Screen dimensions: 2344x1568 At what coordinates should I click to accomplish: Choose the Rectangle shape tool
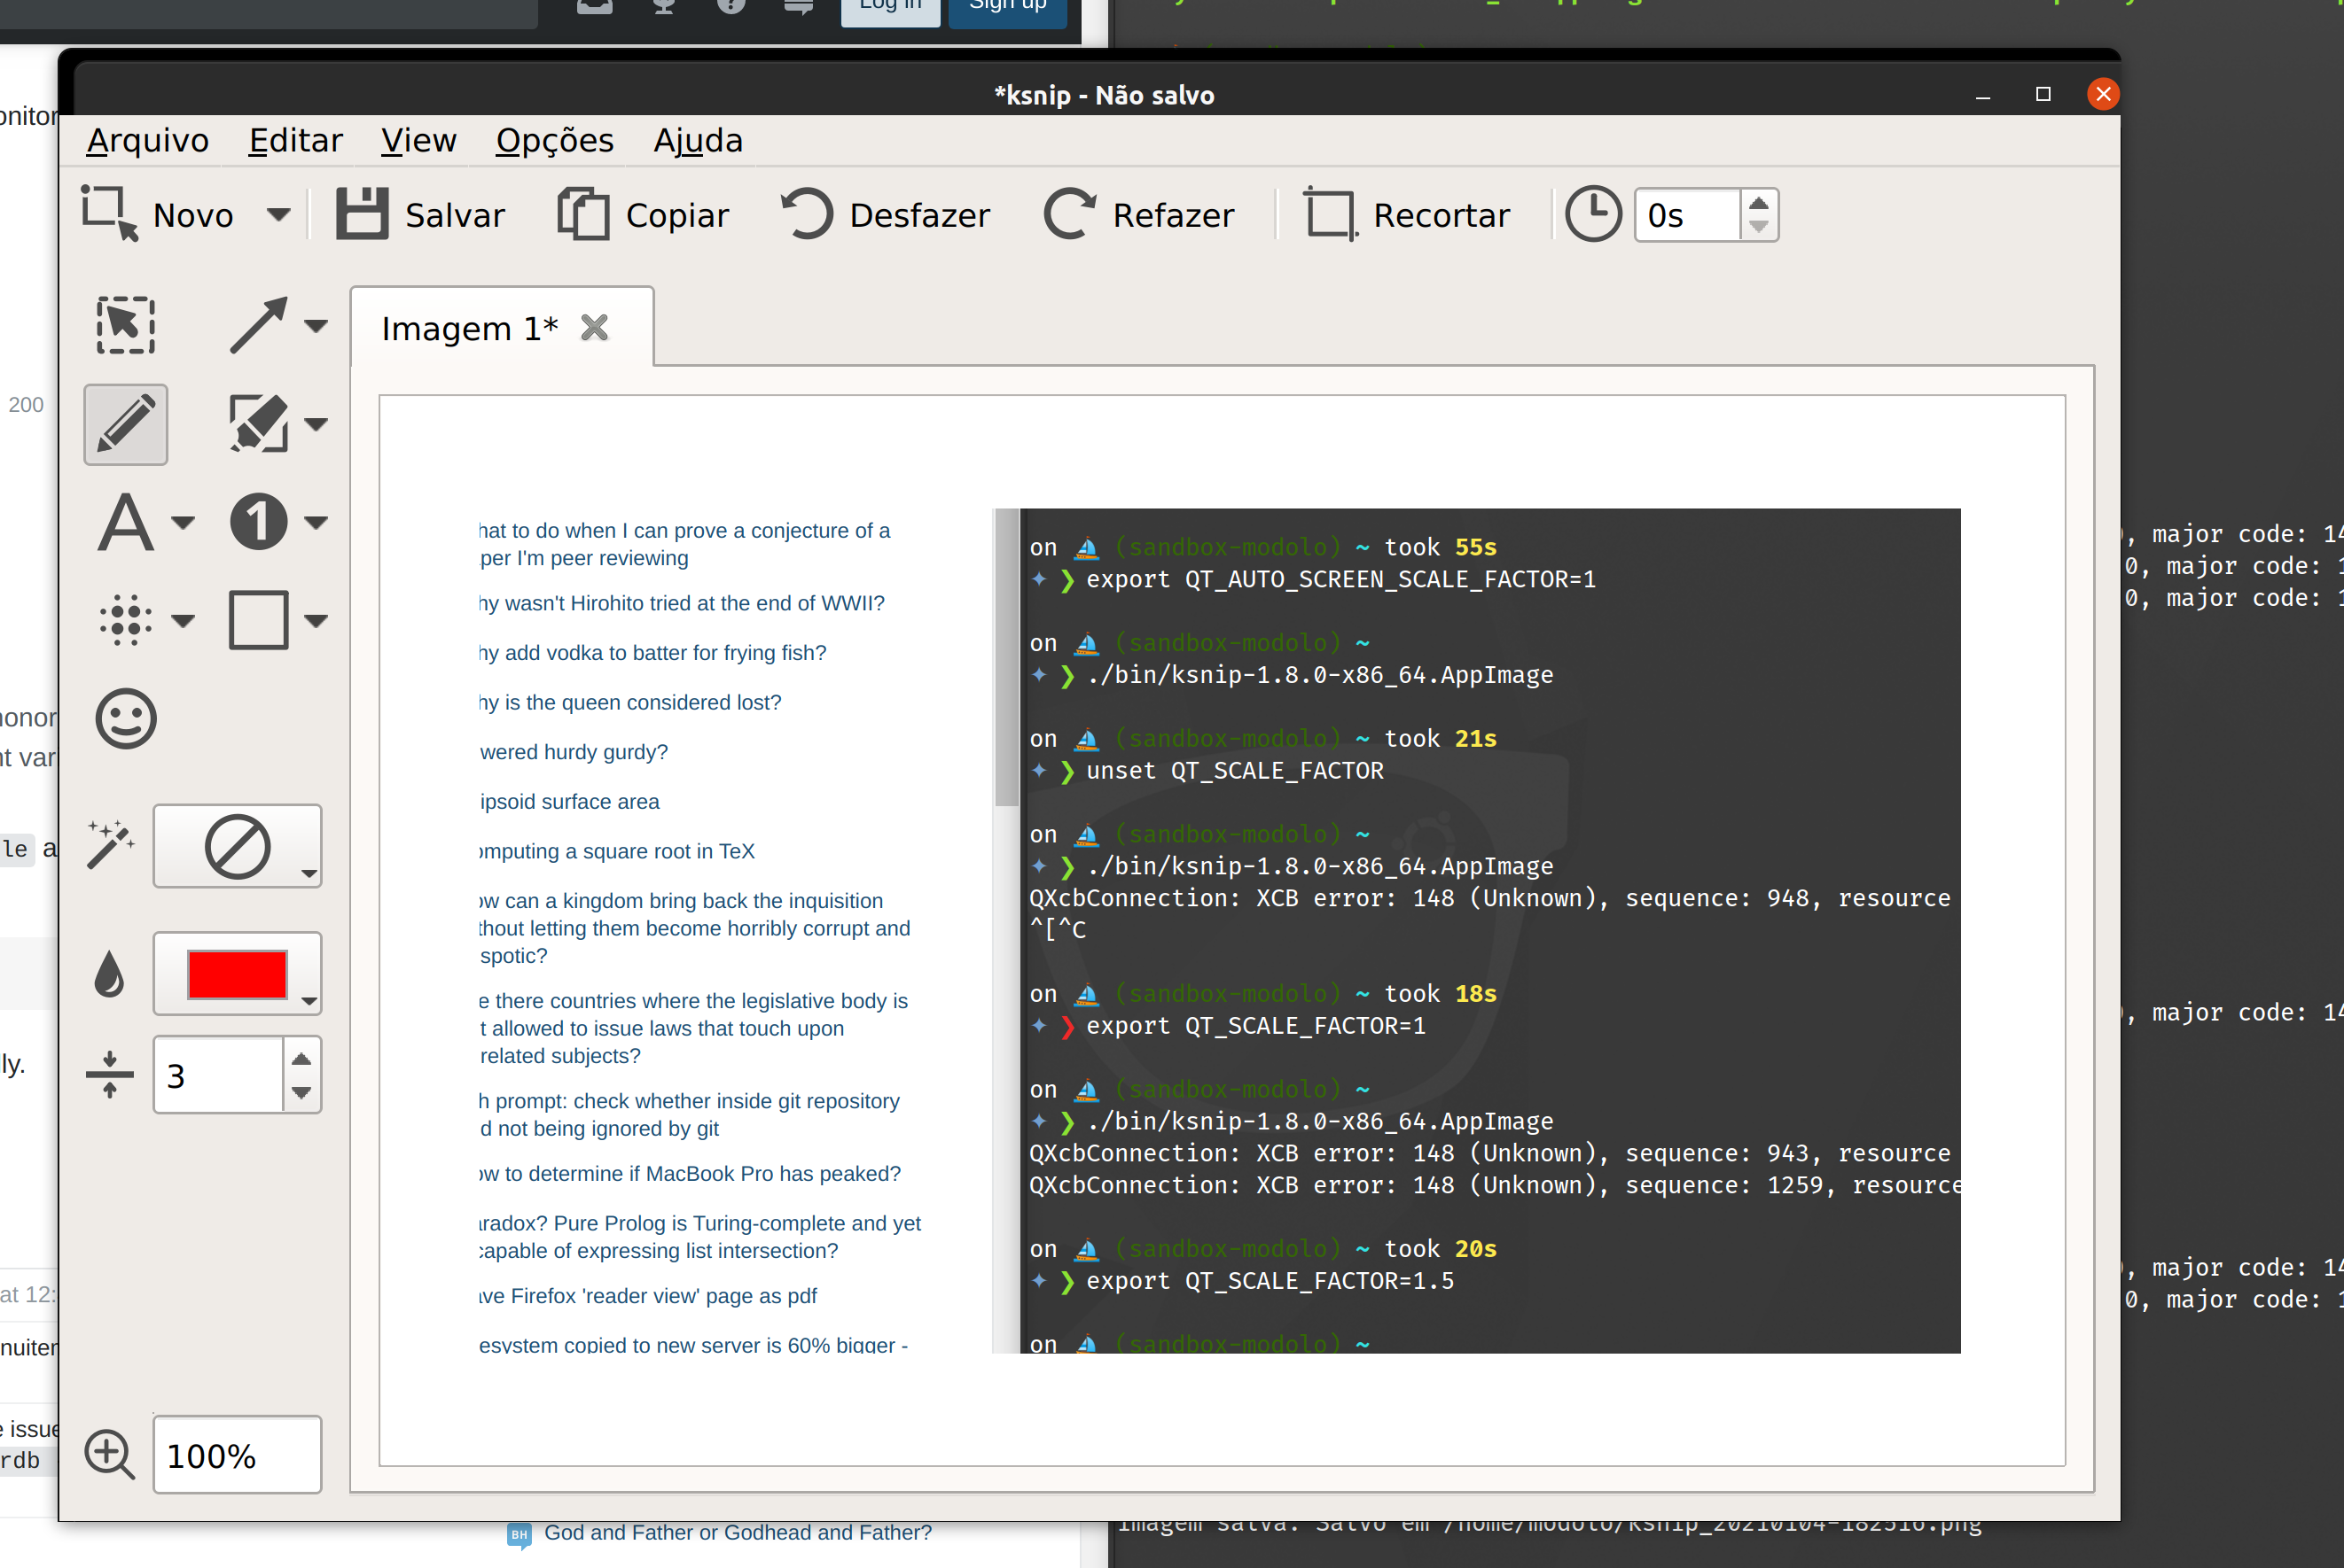pos(258,620)
